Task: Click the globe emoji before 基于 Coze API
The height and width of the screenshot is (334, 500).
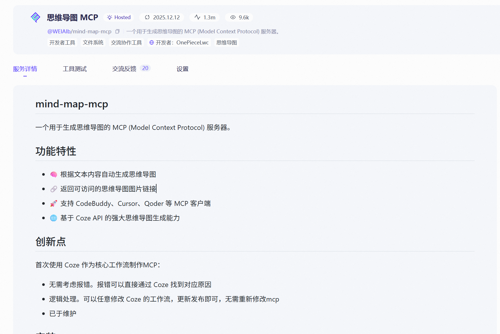Action: coord(54,218)
